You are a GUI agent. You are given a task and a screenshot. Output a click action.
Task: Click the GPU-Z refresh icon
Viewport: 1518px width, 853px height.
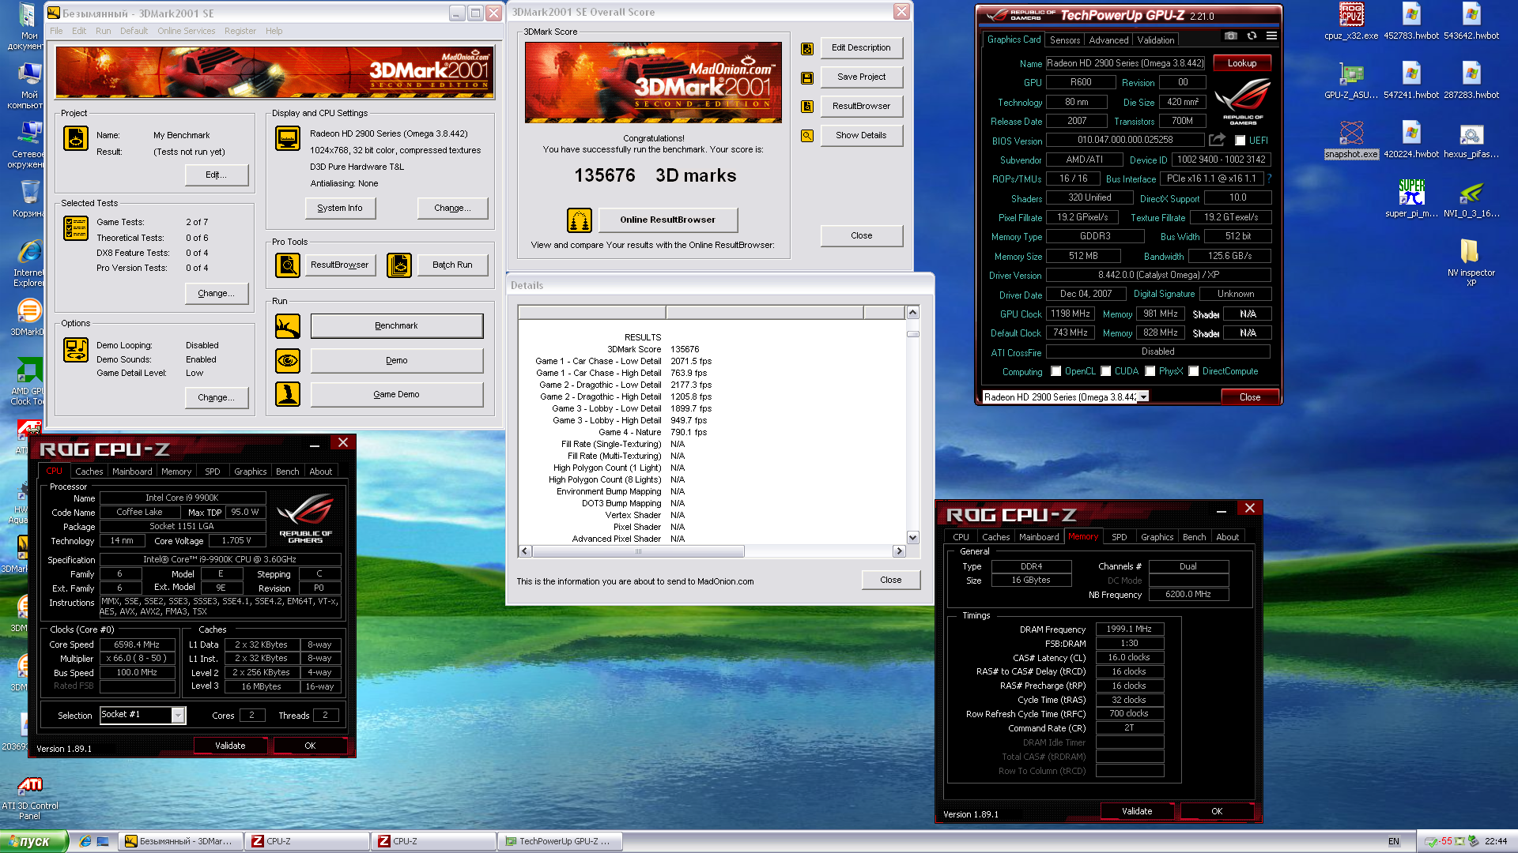(1252, 36)
